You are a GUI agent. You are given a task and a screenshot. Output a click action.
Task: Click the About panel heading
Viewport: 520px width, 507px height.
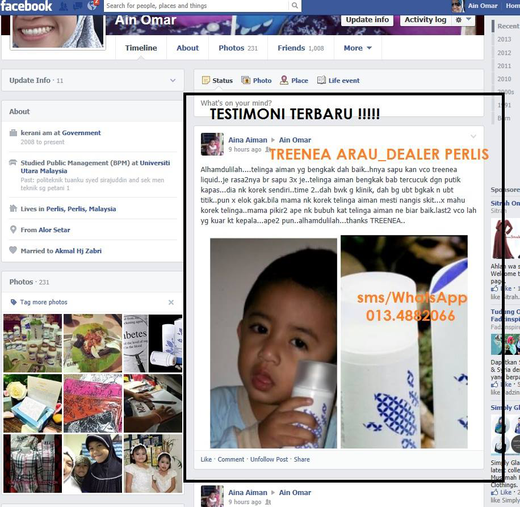point(19,111)
